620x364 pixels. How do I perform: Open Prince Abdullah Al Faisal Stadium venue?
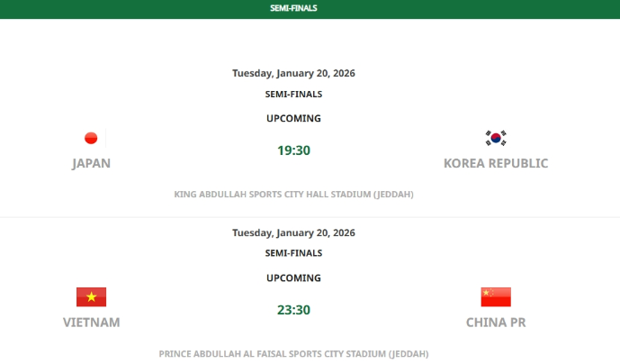(293, 354)
